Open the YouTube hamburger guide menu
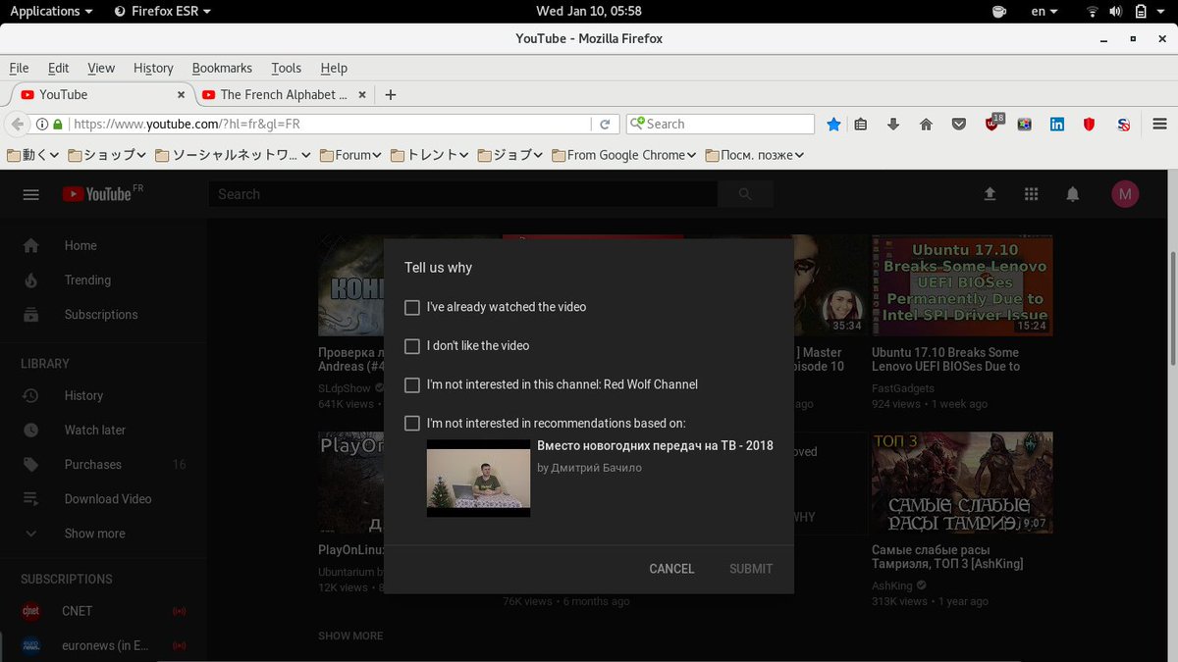 [x=30, y=194]
